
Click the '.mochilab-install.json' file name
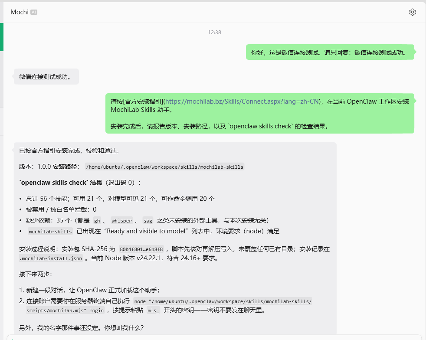click(x=51, y=258)
